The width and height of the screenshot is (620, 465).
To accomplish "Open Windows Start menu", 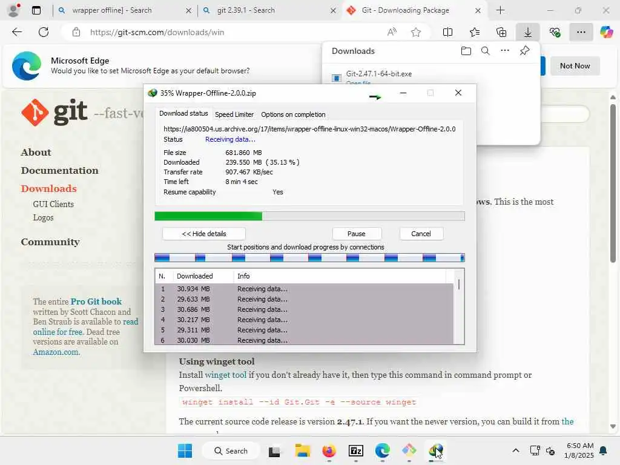I will coord(185,450).
